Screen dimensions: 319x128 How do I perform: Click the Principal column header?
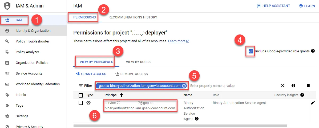111,95
